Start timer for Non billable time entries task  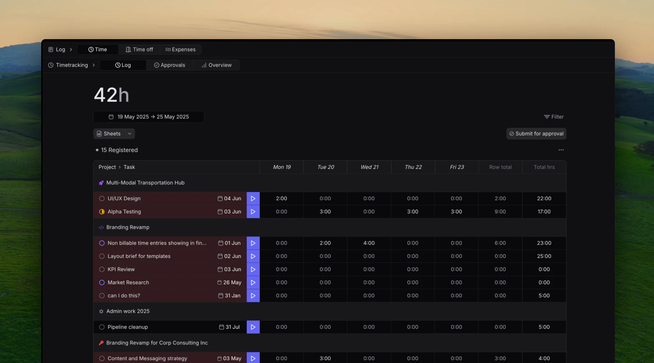pos(253,243)
